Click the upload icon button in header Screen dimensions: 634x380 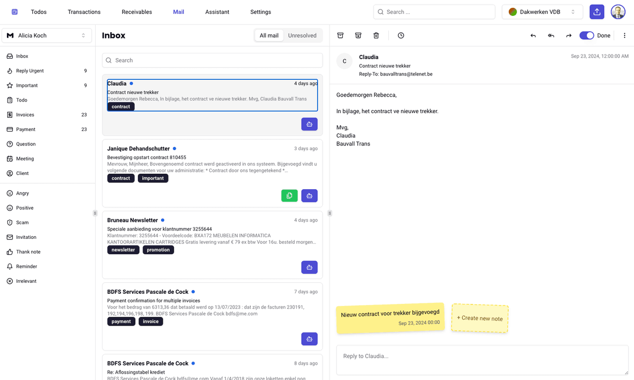(x=597, y=12)
